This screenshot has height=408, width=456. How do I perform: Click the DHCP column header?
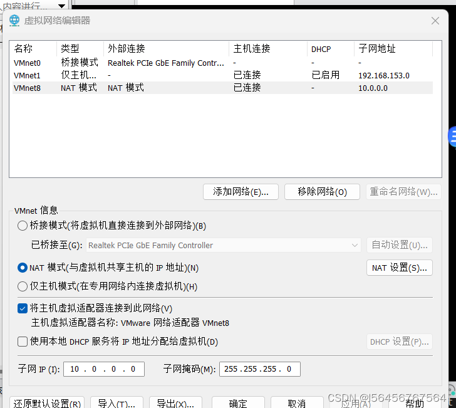tap(331, 49)
